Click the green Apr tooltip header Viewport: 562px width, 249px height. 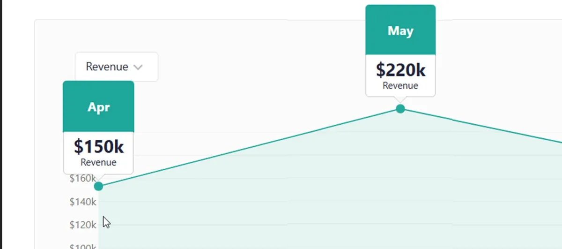[x=98, y=106]
